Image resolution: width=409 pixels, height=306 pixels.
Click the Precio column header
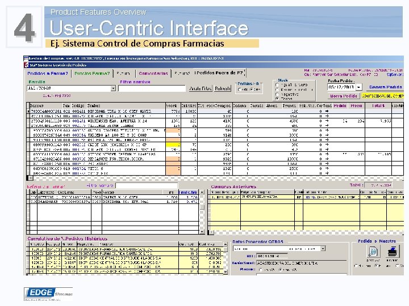pos(356,105)
